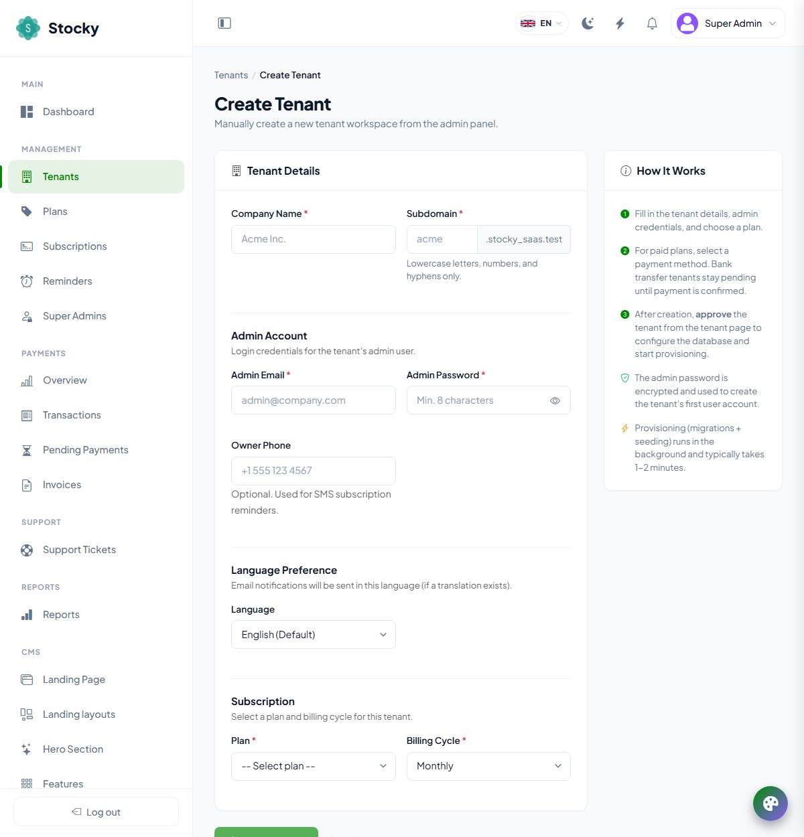Focus the Admin Password field

[488, 400]
